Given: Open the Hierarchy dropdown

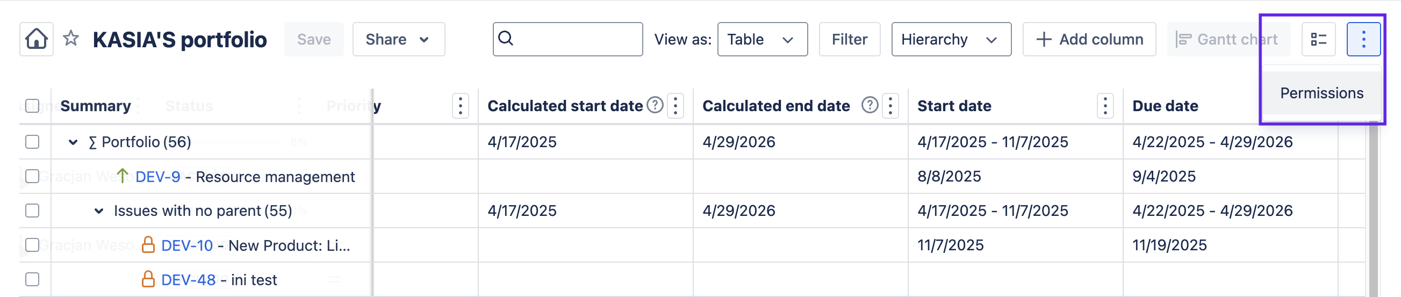Looking at the screenshot, I should tap(951, 39).
